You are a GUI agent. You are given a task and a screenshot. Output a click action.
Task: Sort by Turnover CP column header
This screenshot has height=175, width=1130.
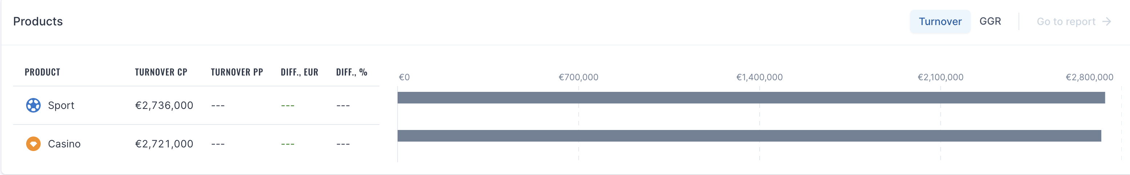coord(161,72)
